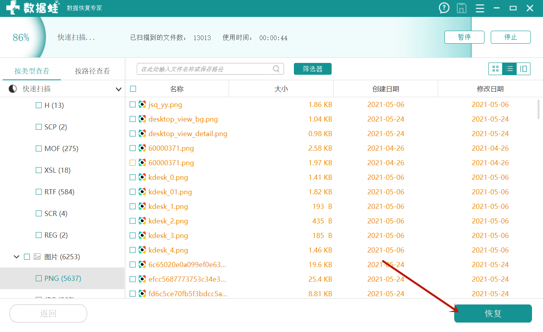Open the 筛选器 filter button
543x332 pixels.
tap(313, 69)
